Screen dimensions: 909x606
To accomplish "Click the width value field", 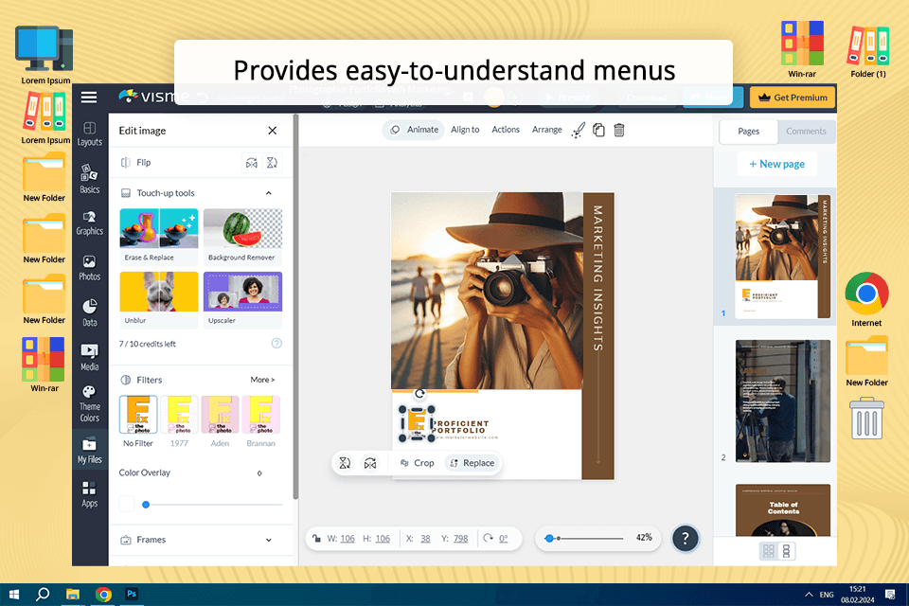I will point(348,539).
